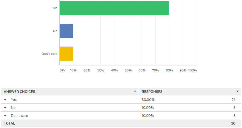Click the RESPONSES header text
The image size is (242, 128).
pos(152,92)
